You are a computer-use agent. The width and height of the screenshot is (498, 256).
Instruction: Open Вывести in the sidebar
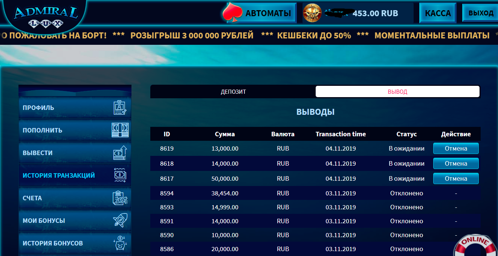75,153
